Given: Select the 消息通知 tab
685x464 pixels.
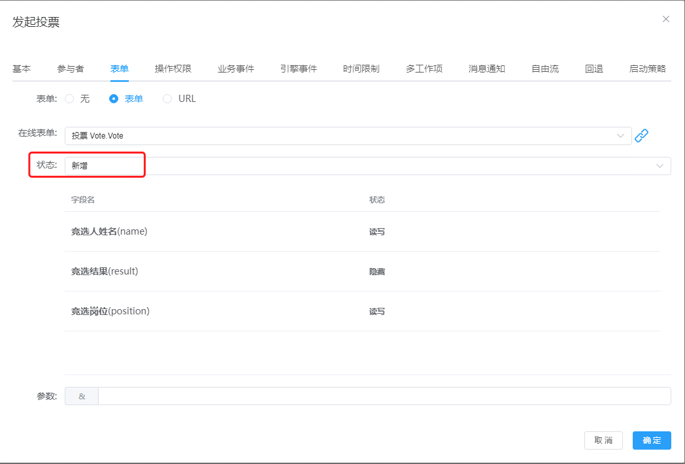Looking at the screenshot, I should [487, 69].
